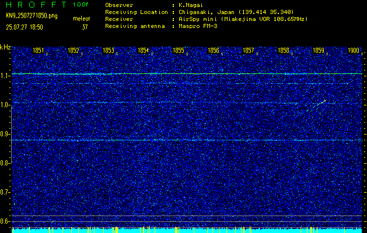367x233 pixels.
Task: Click the 1900 time axis label
Action: (354, 51)
